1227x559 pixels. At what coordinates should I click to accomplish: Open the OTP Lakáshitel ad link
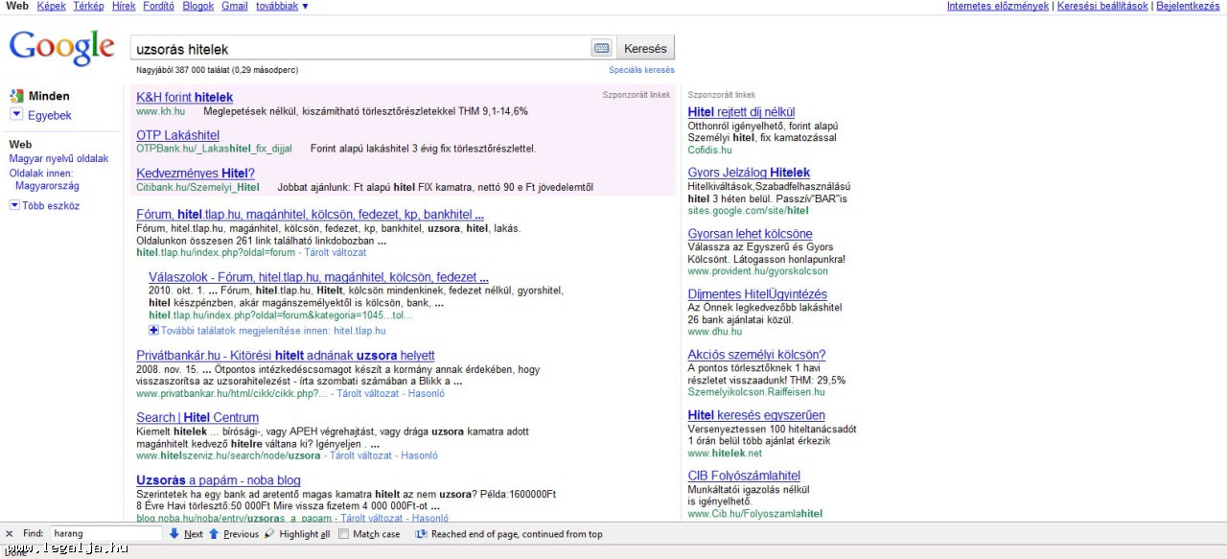click(x=178, y=135)
